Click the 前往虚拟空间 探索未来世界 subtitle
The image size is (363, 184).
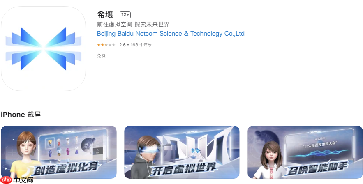pyautogui.click(x=133, y=24)
